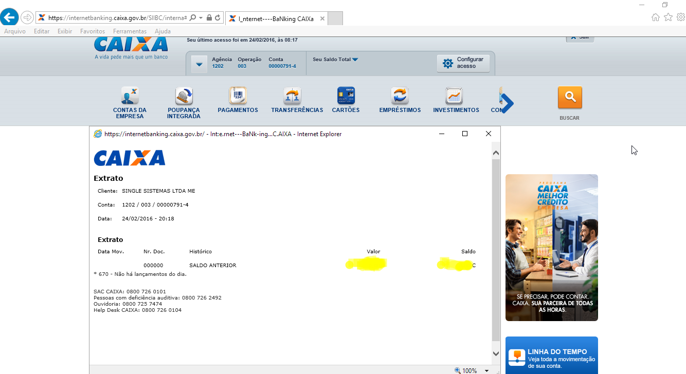Image resolution: width=686 pixels, height=374 pixels.
Task: Expand the account selector dropdown arrow
Action: tap(199, 64)
